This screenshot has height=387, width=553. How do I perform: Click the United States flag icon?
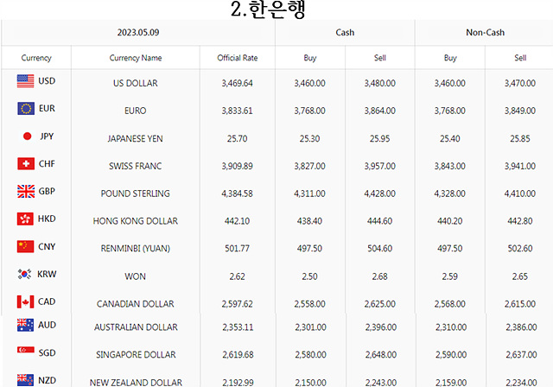click(x=25, y=80)
